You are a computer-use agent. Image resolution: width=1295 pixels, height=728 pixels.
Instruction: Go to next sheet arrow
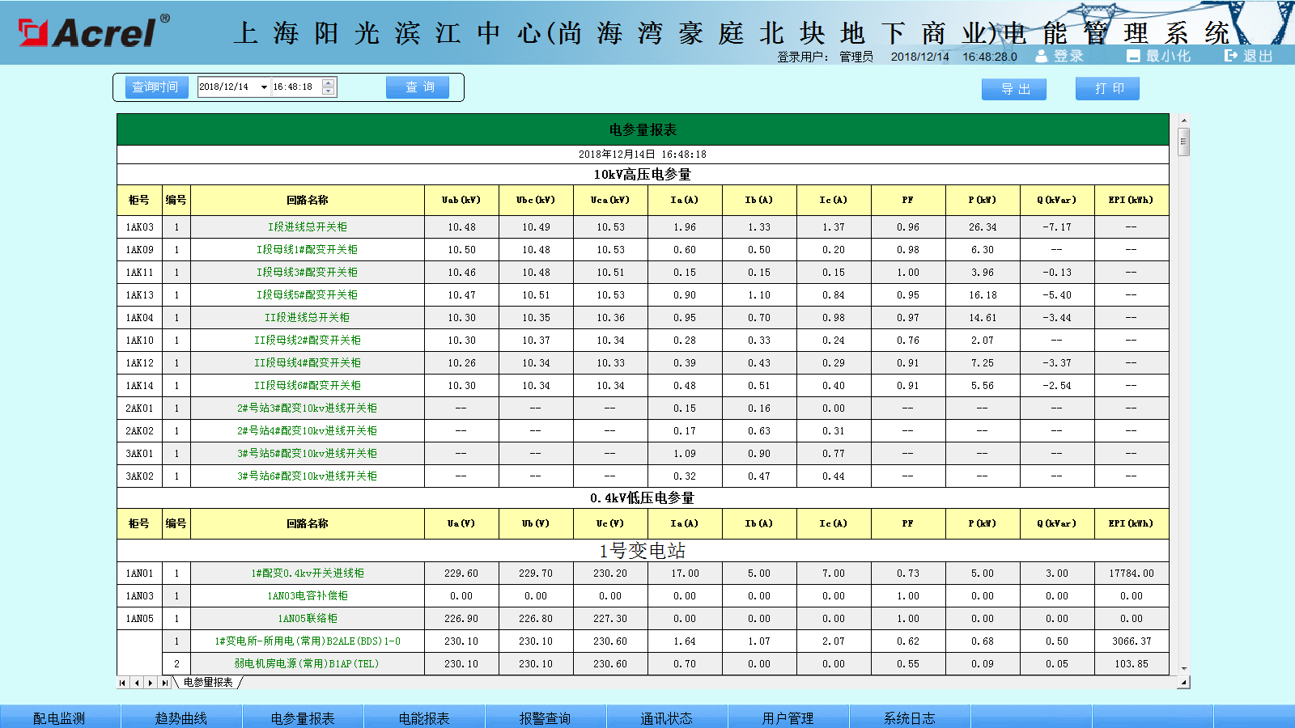click(151, 683)
